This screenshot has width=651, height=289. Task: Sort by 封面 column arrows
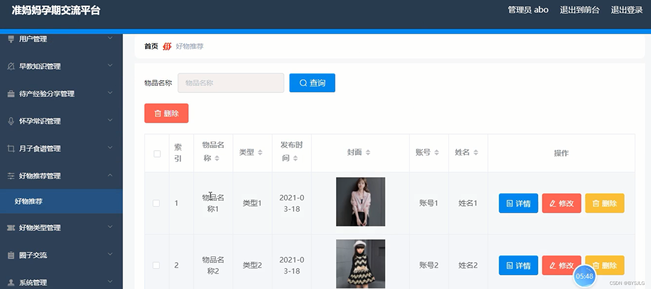click(368, 152)
